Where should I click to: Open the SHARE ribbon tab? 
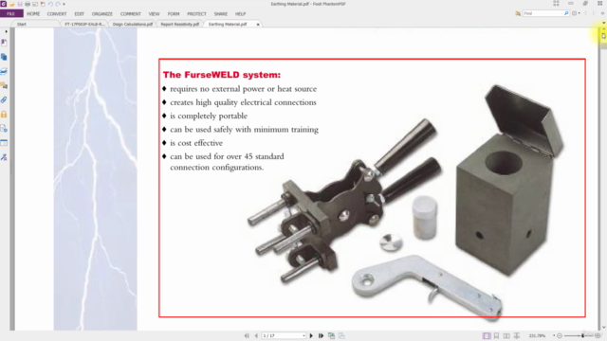click(221, 14)
